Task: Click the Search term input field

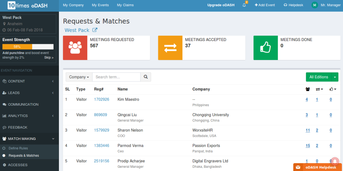Action: [116, 77]
